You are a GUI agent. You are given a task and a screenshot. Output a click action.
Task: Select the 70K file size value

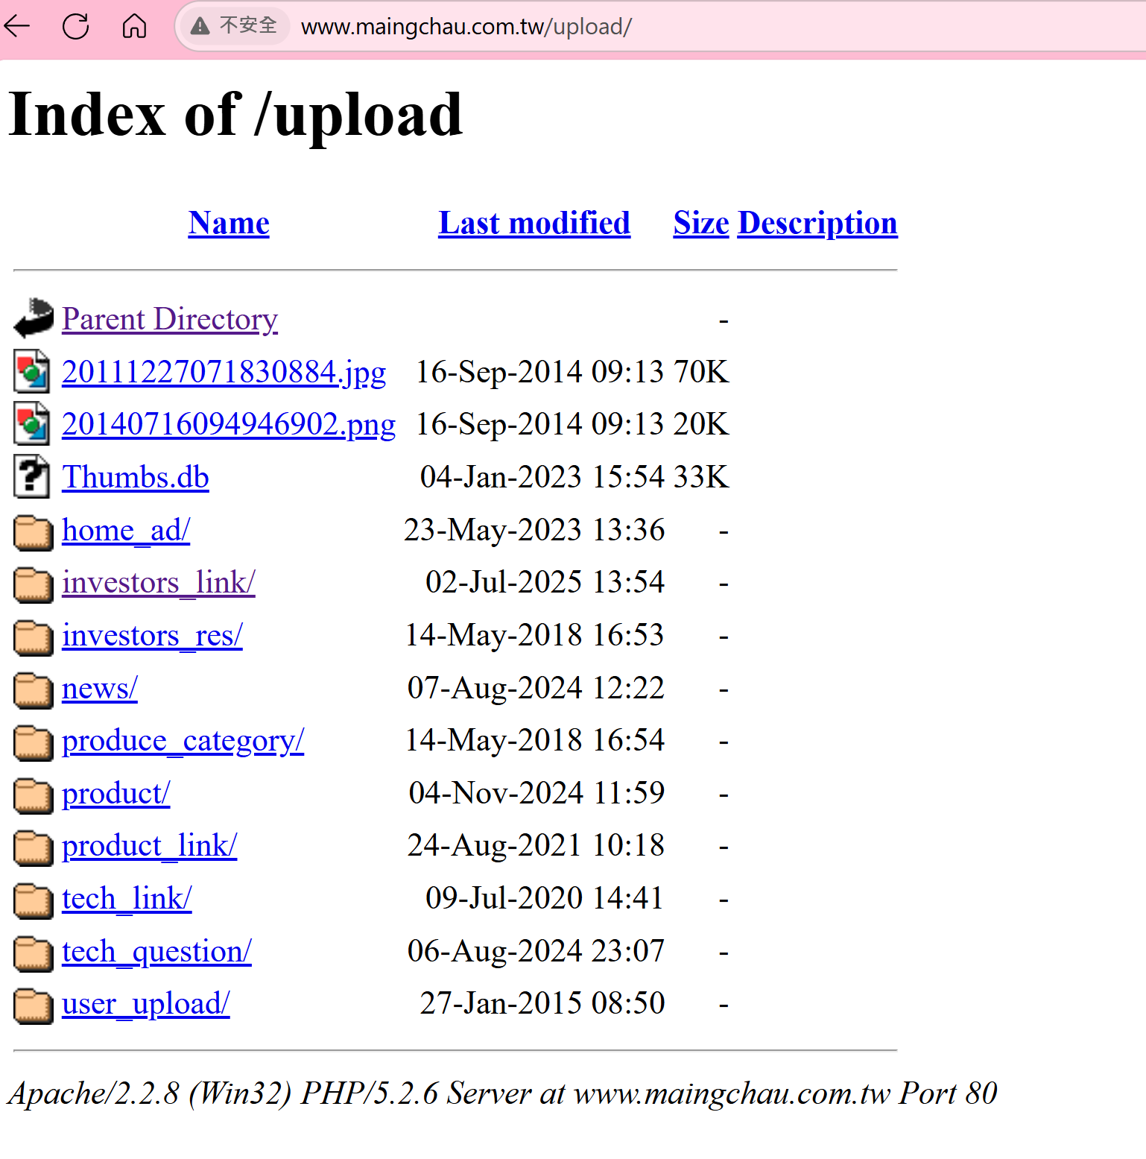pyautogui.click(x=701, y=372)
